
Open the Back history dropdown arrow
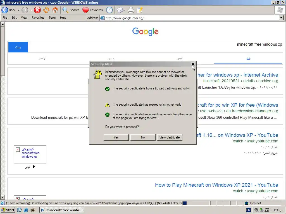[18, 10]
